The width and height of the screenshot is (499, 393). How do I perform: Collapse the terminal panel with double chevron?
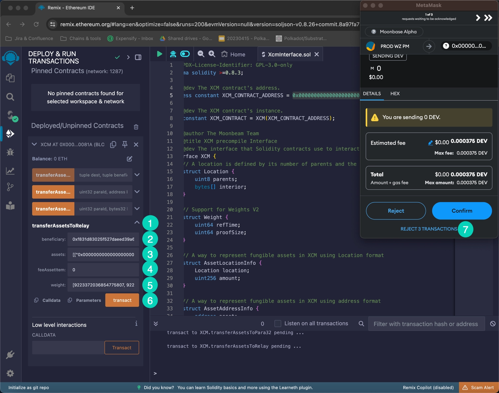point(156,324)
